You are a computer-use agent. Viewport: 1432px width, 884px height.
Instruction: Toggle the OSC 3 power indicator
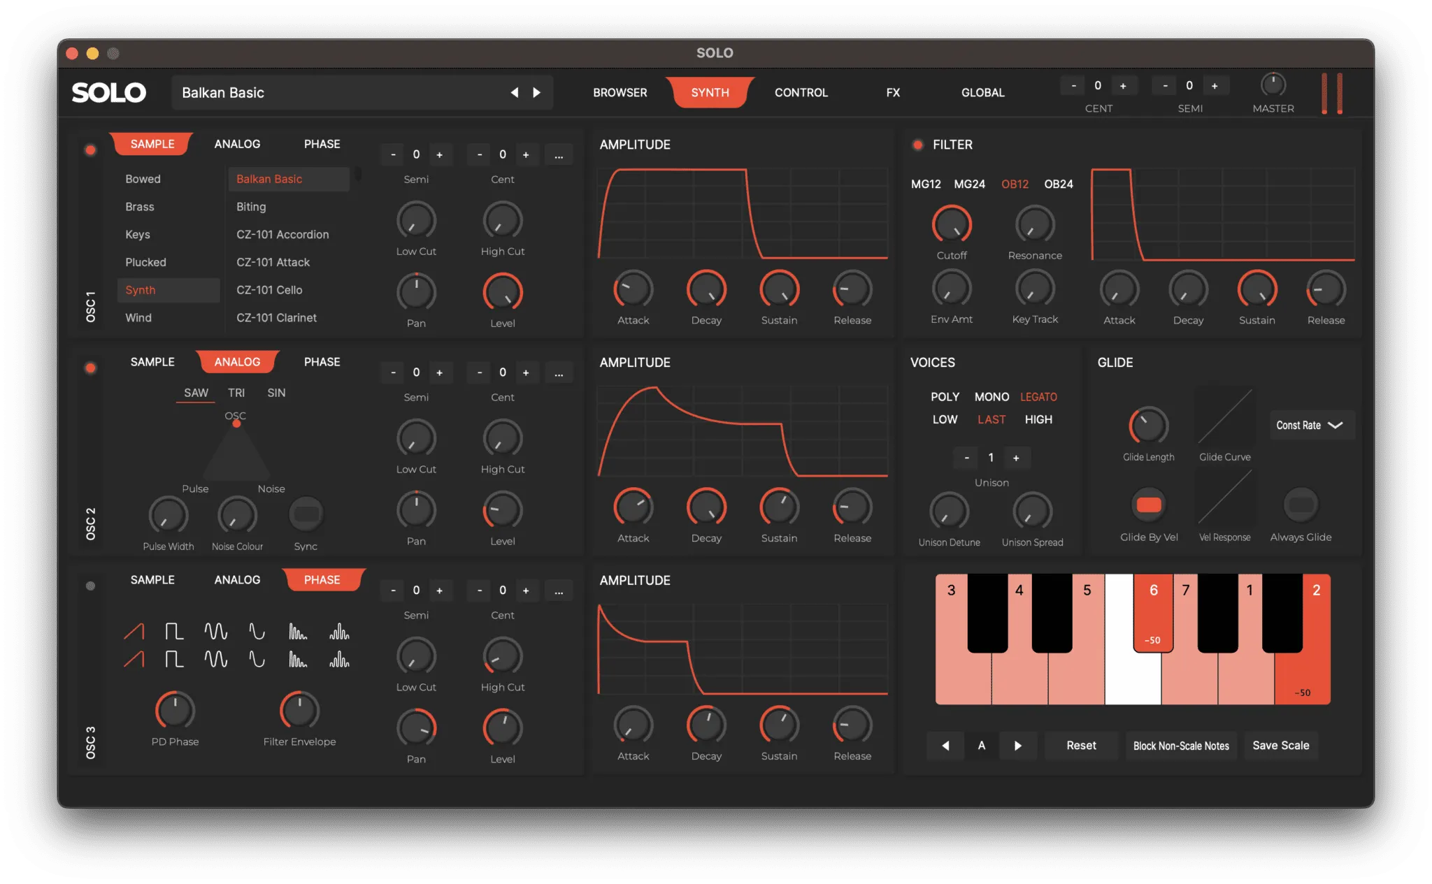tap(90, 586)
